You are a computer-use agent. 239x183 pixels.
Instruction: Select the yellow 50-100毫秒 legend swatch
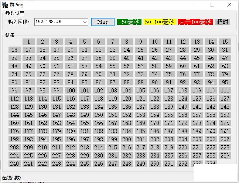160,22
